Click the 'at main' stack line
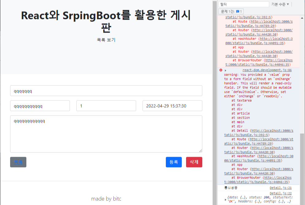The width and height of the screenshot is (305, 205). coord(238,122)
